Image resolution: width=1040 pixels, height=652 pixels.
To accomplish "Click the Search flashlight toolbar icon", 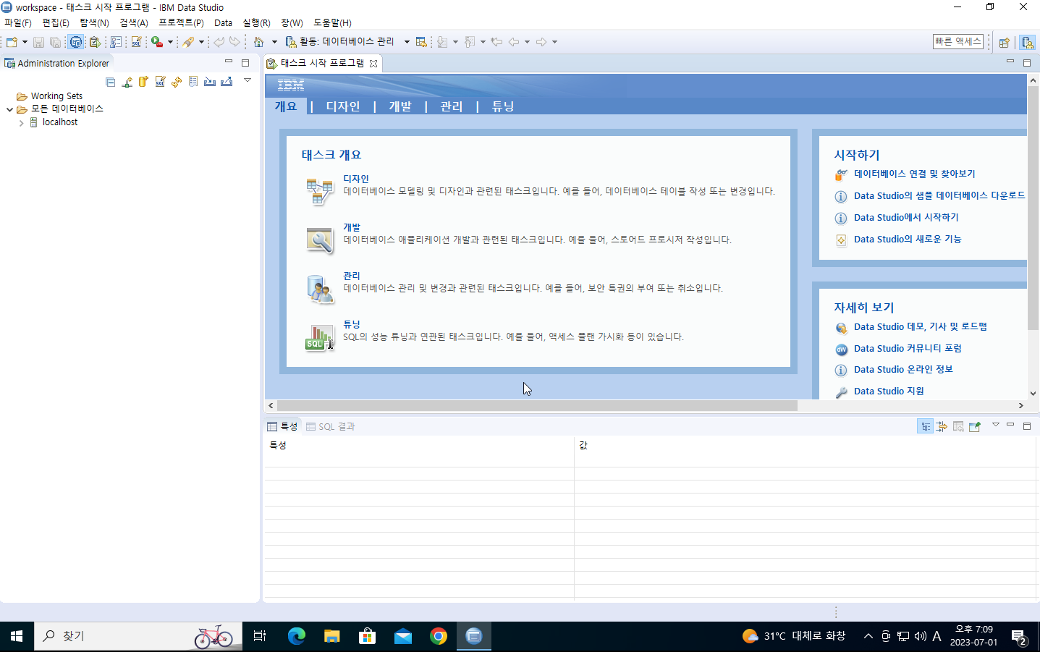I will point(188,42).
